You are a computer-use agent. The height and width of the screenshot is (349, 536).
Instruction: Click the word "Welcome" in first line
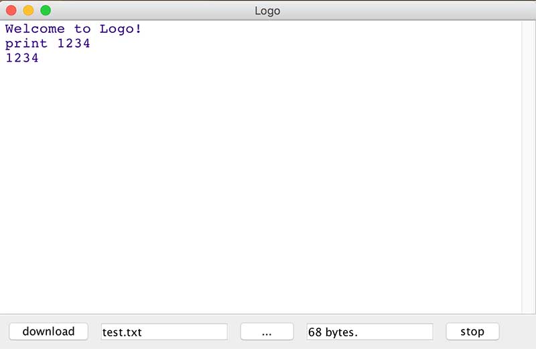click(x=35, y=29)
